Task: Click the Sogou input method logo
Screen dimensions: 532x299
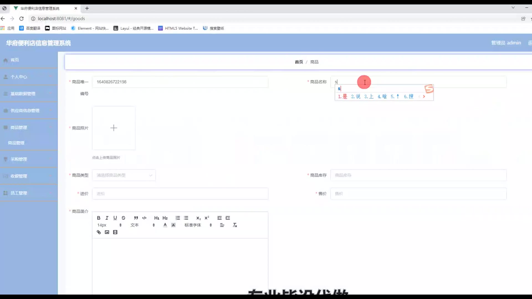Action: [429, 89]
